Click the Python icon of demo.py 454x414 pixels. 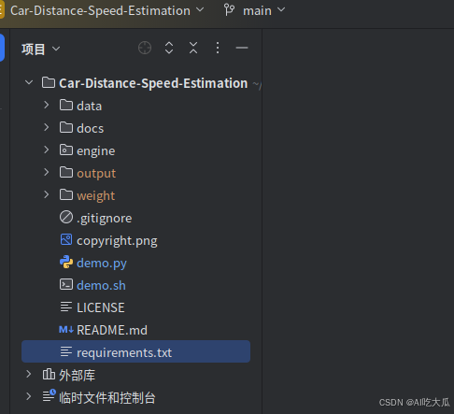pos(66,262)
